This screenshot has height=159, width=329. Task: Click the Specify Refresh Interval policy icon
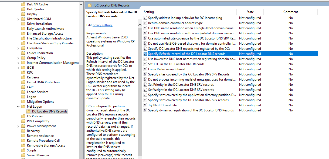[x=145, y=54]
